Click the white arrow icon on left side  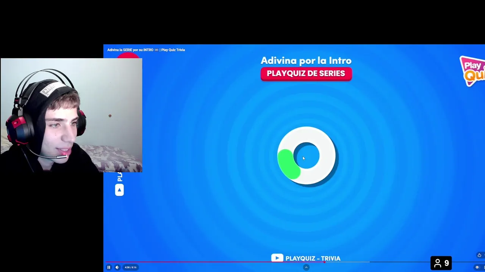[x=119, y=190]
